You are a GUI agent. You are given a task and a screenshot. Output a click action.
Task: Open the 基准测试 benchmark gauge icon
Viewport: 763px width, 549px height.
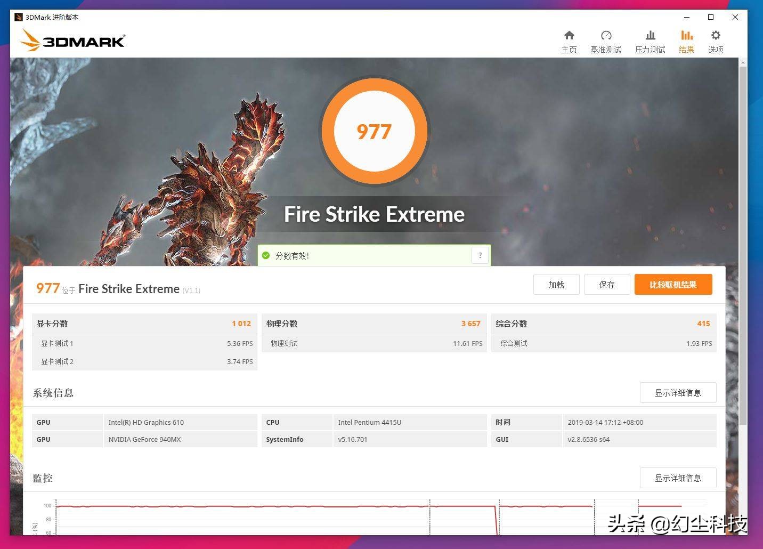point(606,35)
